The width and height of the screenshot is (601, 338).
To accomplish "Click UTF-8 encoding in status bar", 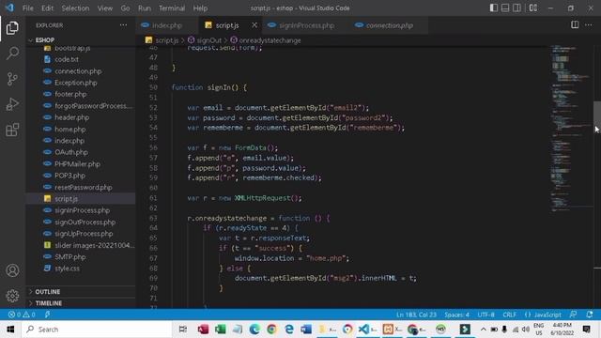I will point(485,315).
